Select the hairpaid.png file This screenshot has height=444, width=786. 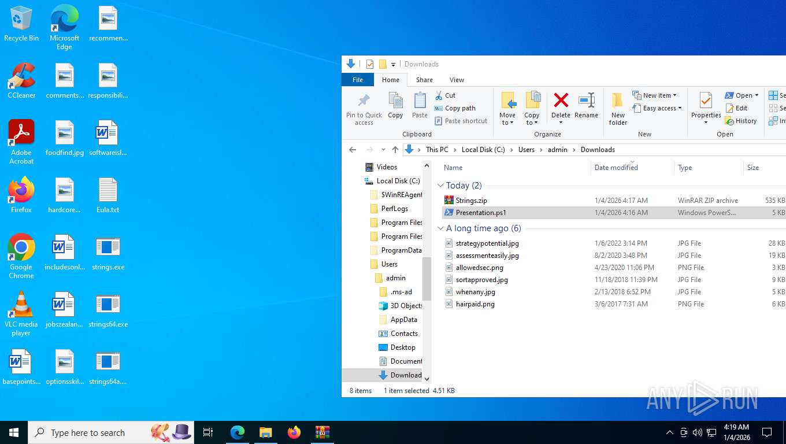475,304
